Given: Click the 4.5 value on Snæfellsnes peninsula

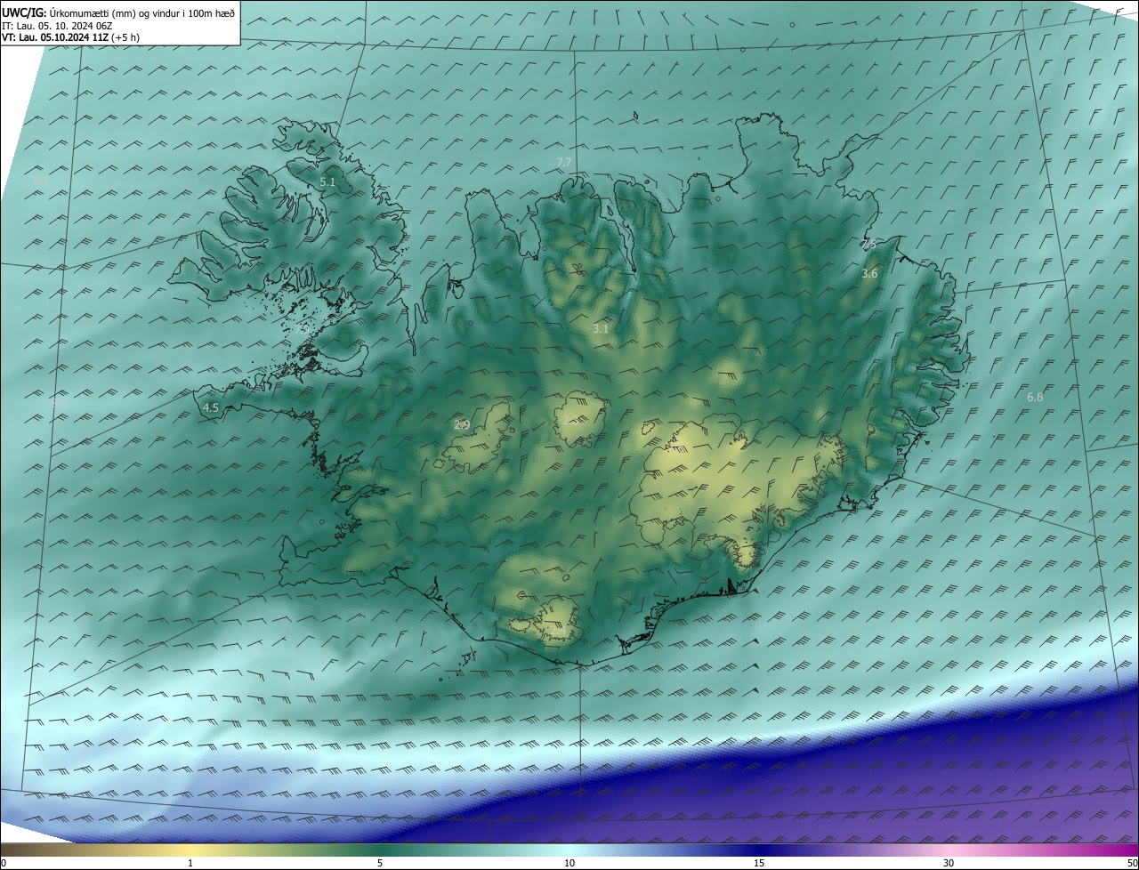Looking at the screenshot, I should click(211, 407).
